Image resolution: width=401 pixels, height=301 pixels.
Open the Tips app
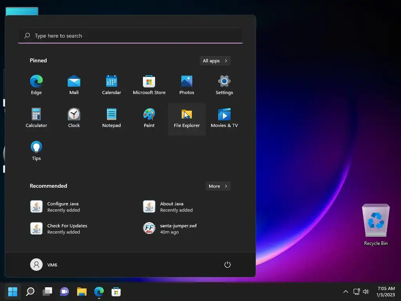tap(36, 151)
